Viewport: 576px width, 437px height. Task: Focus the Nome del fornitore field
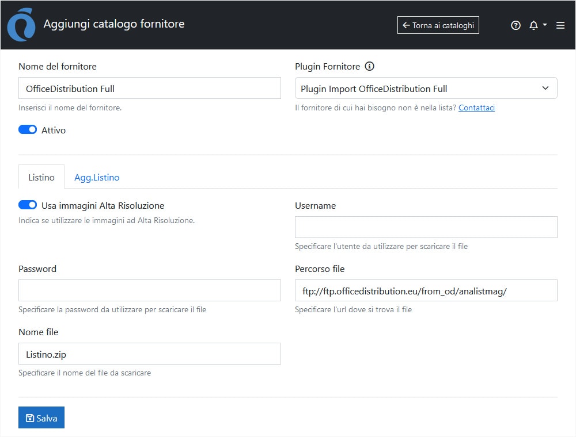(150, 89)
